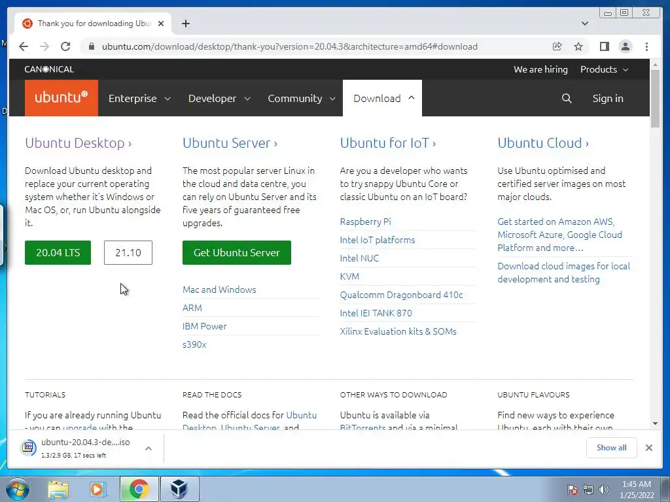Screen dimensions: 670x502
Task: Open Qualcomm Dragonboard 410c link
Action: pos(401,295)
